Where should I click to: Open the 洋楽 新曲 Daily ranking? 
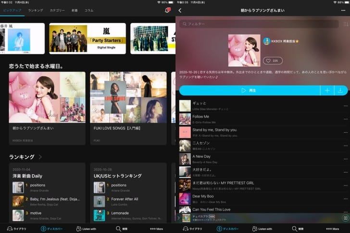(x=27, y=176)
